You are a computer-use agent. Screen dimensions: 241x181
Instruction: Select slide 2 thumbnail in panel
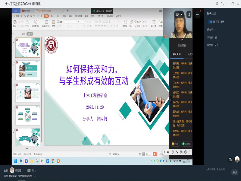[x=28, y=70]
